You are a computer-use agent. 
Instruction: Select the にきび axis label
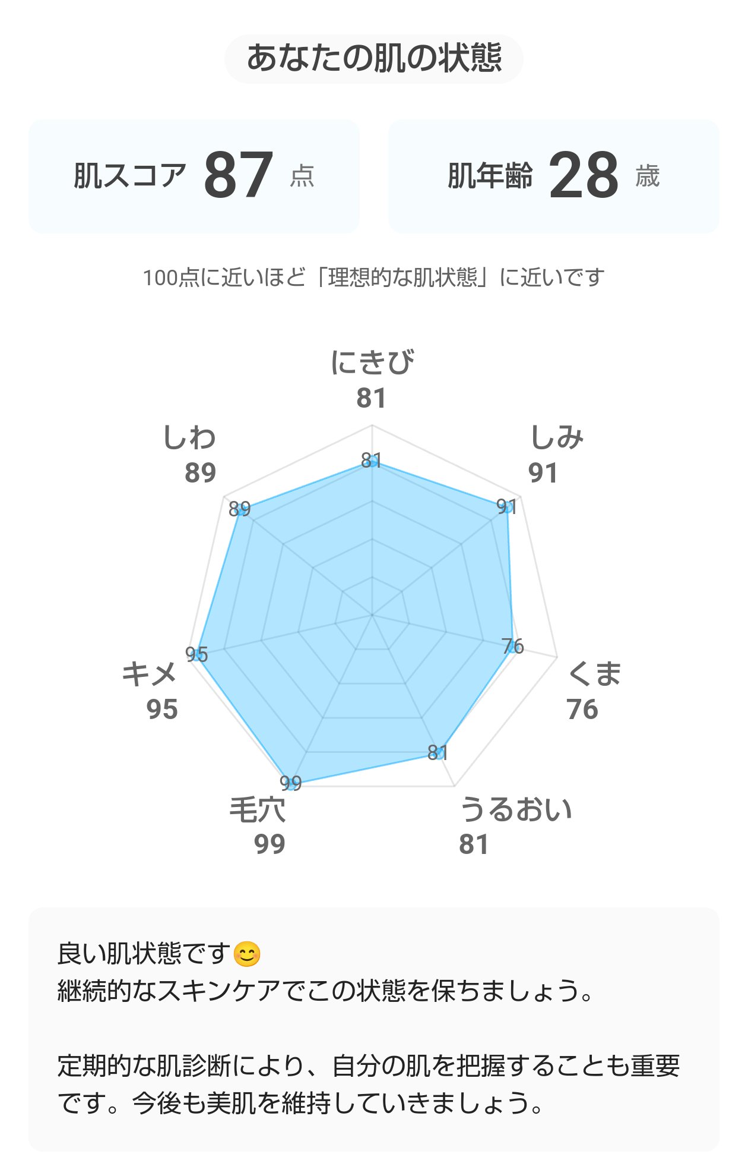point(372,363)
